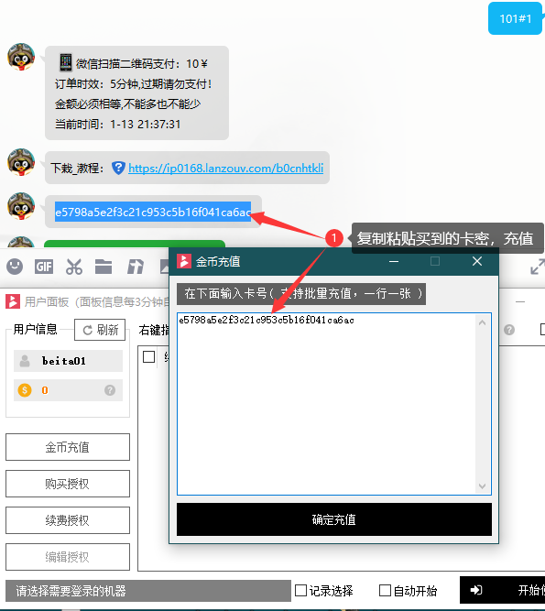The image size is (545, 611).
Task: Click inside the card number text area
Action: 326,404
